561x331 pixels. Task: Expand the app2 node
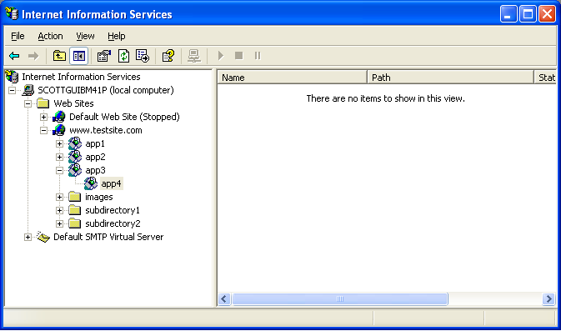(59, 157)
